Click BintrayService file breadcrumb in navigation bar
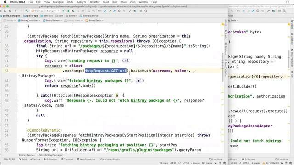The height and width of the screenshot is (165, 294). pyautogui.click(x=89, y=16)
